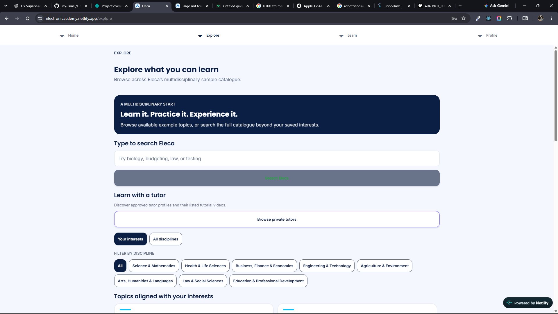
Task: Click the Powered by Netlify badge
Action: click(528, 303)
